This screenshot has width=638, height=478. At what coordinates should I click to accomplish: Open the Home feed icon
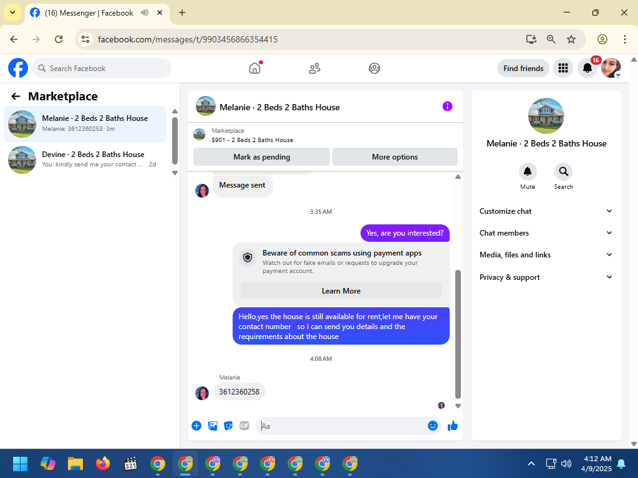tap(254, 68)
